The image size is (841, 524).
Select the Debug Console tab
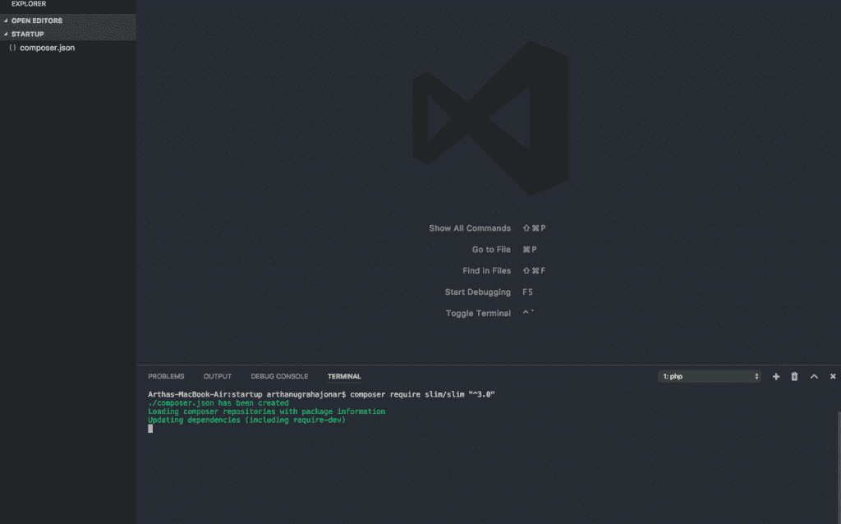click(279, 376)
